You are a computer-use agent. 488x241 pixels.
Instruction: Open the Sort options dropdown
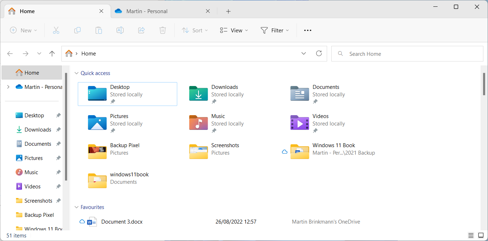[x=195, y=30]
